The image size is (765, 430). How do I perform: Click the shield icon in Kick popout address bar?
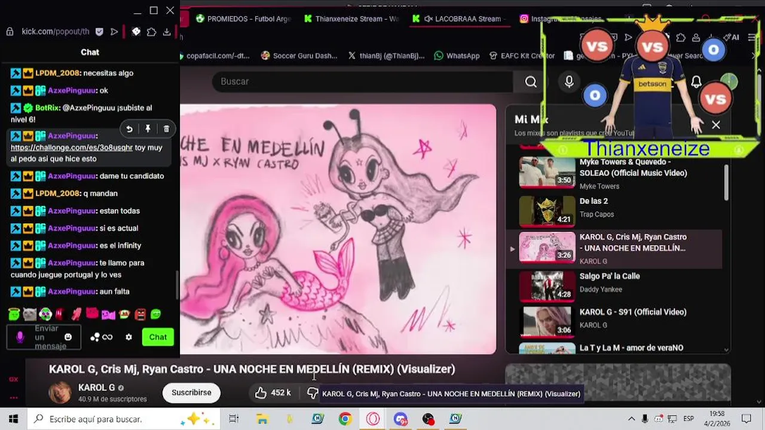[x=99, y=32]
